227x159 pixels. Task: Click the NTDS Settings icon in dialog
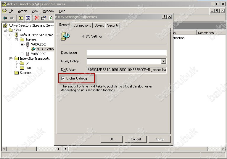tap(66, 36)
